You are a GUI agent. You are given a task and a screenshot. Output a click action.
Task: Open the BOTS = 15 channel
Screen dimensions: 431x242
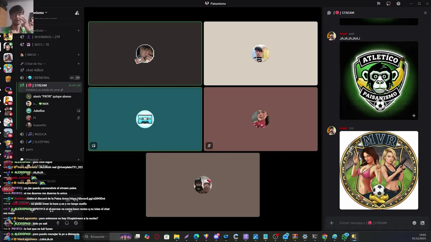click(x=50, y=44)
